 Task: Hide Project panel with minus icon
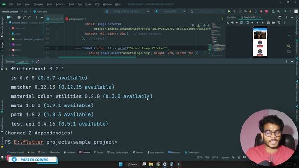(42, 17)
